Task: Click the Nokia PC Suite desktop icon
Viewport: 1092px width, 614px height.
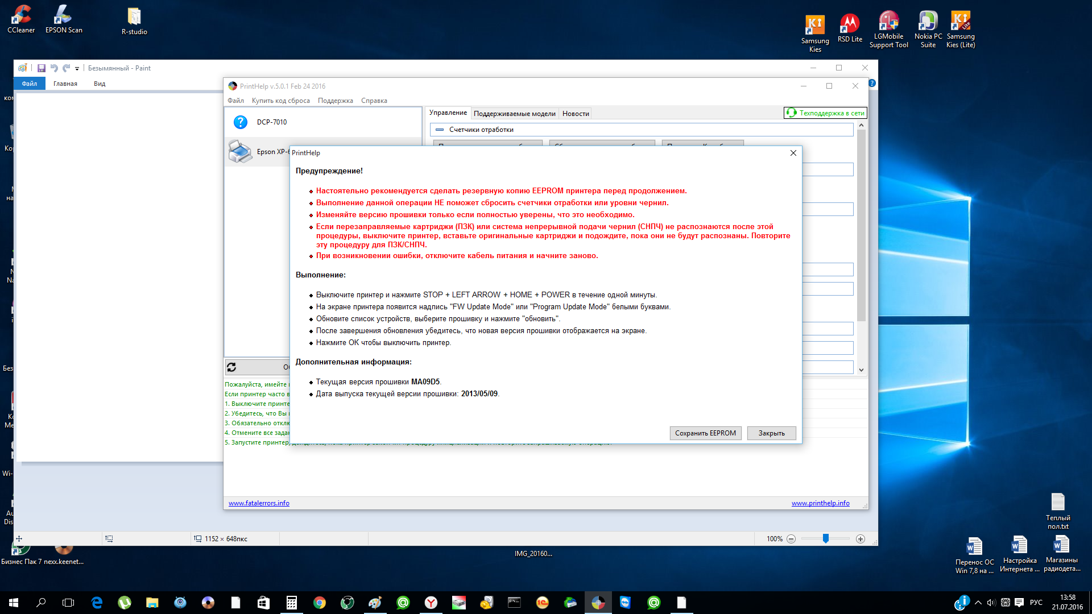Action: (x=928, y=30)
